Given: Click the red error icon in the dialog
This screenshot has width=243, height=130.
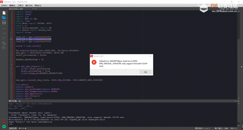Looking at the screenshot, I should (94, 62).
